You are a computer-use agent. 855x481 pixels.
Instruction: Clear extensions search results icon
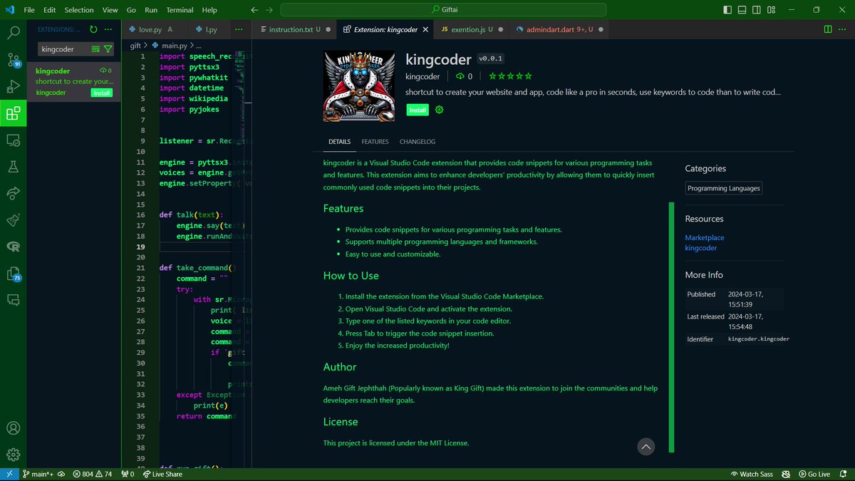(96, 49)
